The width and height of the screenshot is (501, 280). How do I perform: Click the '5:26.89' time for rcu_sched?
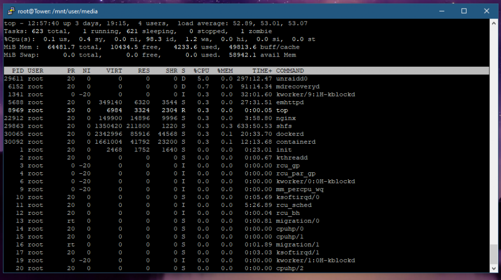[258, 205]
